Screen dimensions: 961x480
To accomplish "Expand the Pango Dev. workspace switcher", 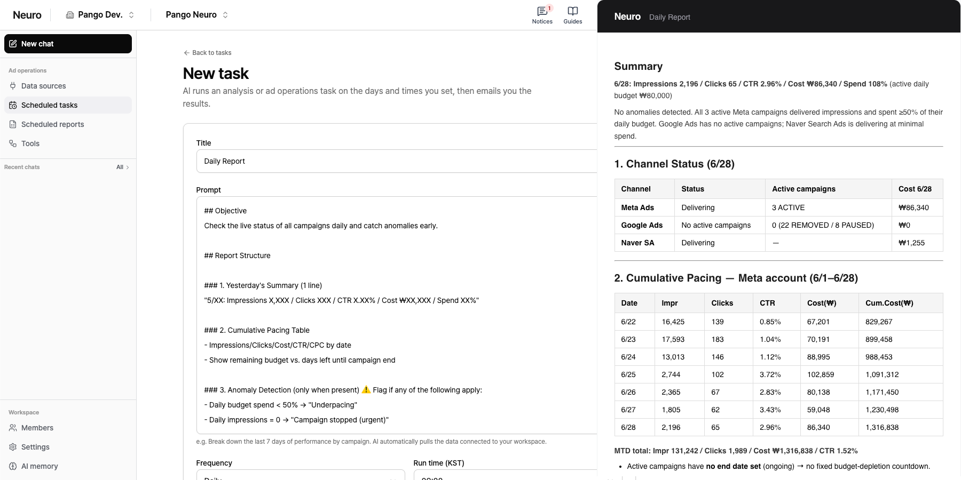I will [100, 15].
